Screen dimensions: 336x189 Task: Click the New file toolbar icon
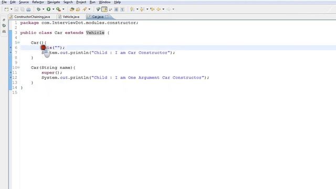6,9
